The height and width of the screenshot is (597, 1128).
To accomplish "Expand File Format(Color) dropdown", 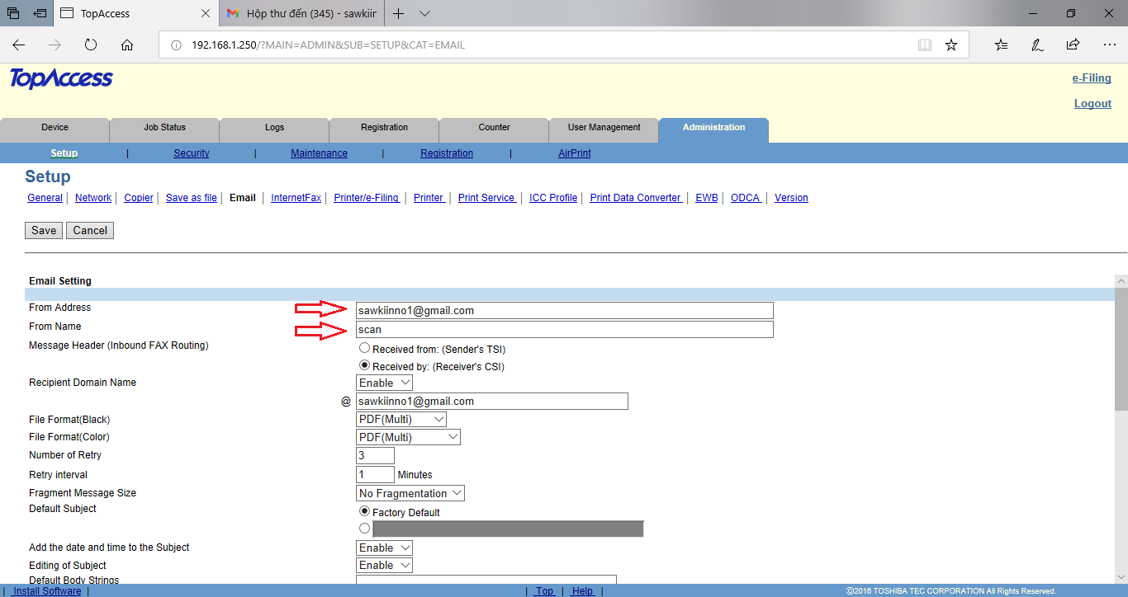I will [408, 437].
